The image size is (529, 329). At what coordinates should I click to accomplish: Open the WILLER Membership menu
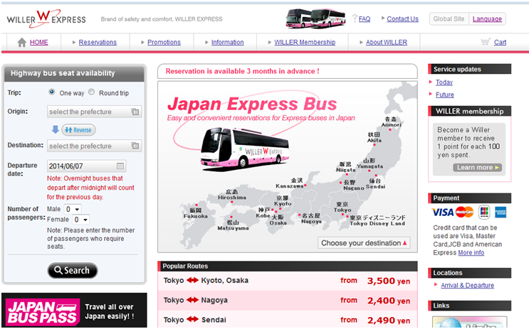click(x=305, y=43)
